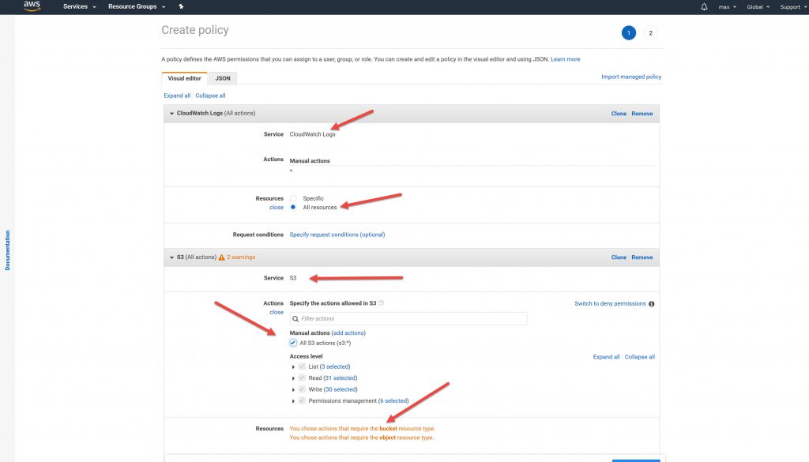
Task: Click the help icon next to S3 actions heading
Action: (382, 303)
